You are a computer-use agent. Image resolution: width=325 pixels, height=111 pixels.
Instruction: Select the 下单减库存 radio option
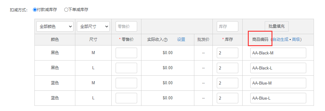click(x=66, y=10)
